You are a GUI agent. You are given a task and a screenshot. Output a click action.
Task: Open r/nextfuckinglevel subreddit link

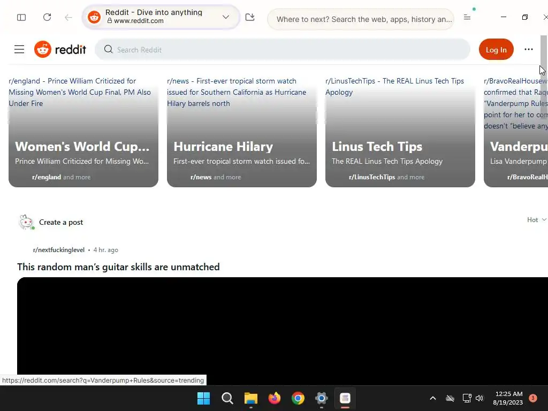coord(59,250)
